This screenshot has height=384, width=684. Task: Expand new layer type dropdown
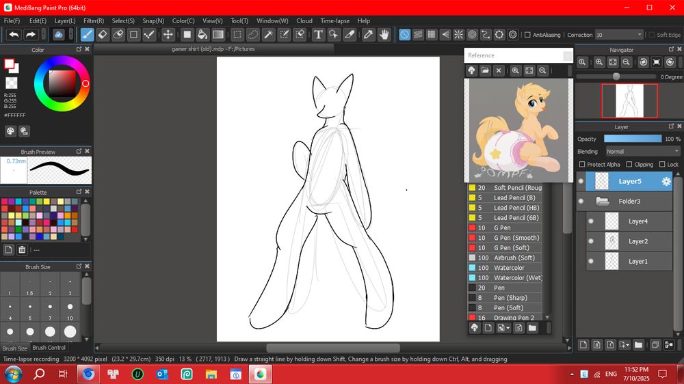coord(624,345)
